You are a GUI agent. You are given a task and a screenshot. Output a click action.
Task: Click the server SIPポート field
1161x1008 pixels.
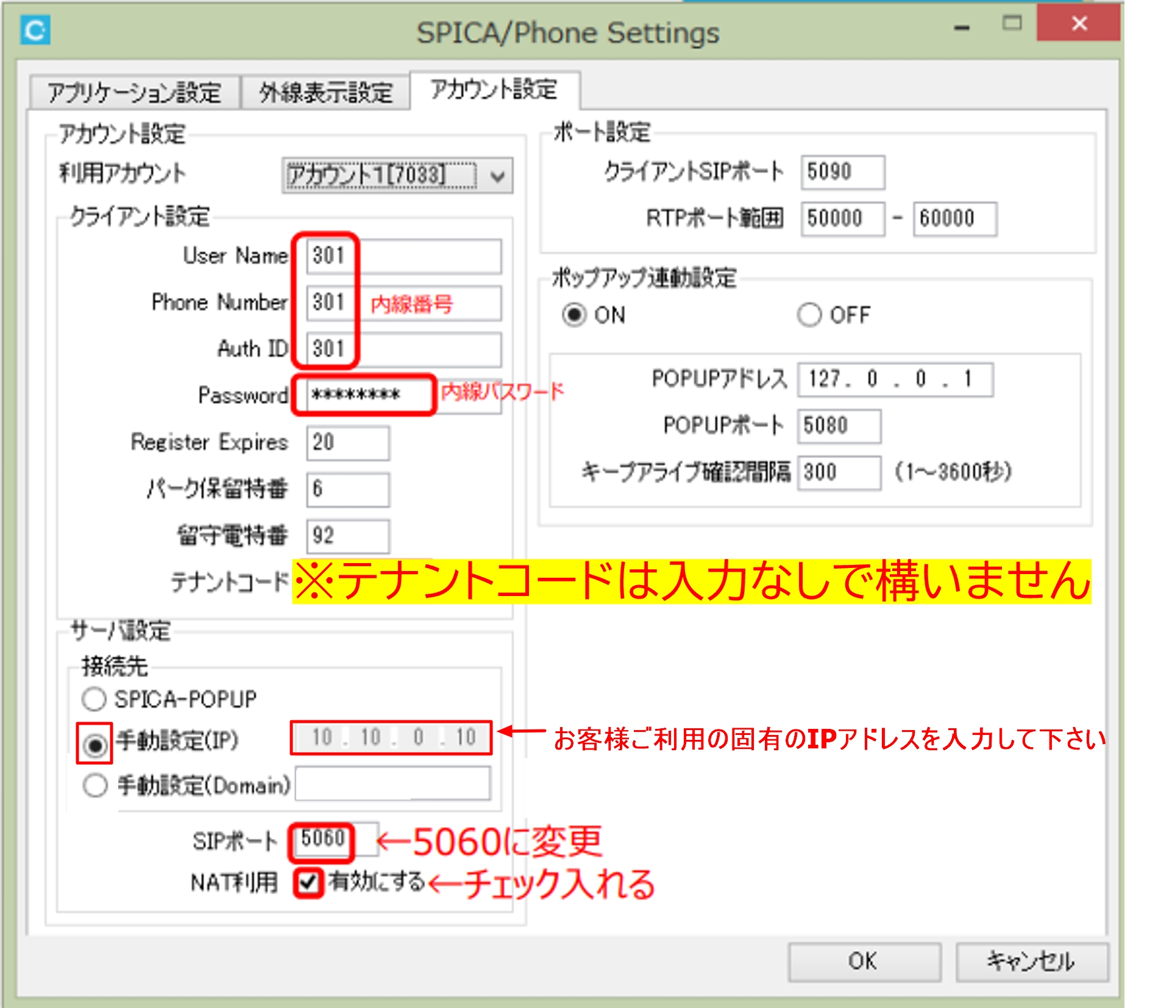click(336, 840)
